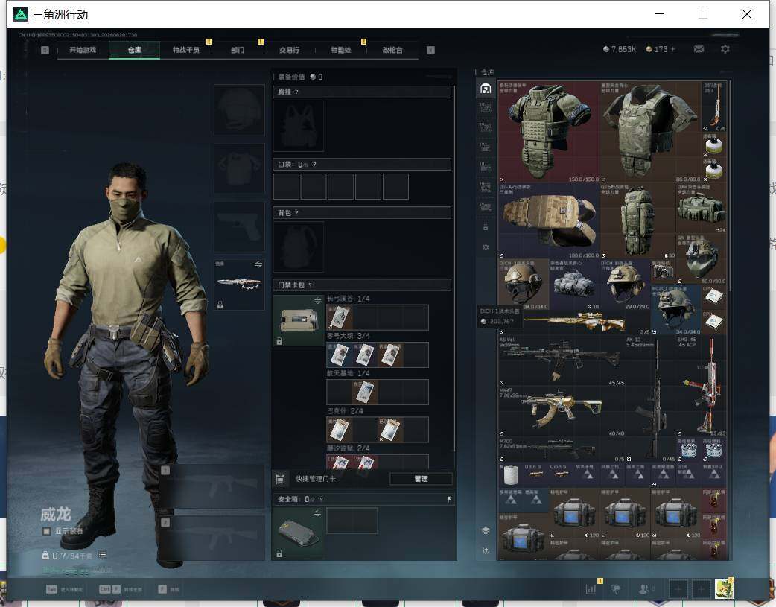Click the stats chart icon in bottom bar
The width and height of the screenshot is (776, 607).
click(591, 588)
